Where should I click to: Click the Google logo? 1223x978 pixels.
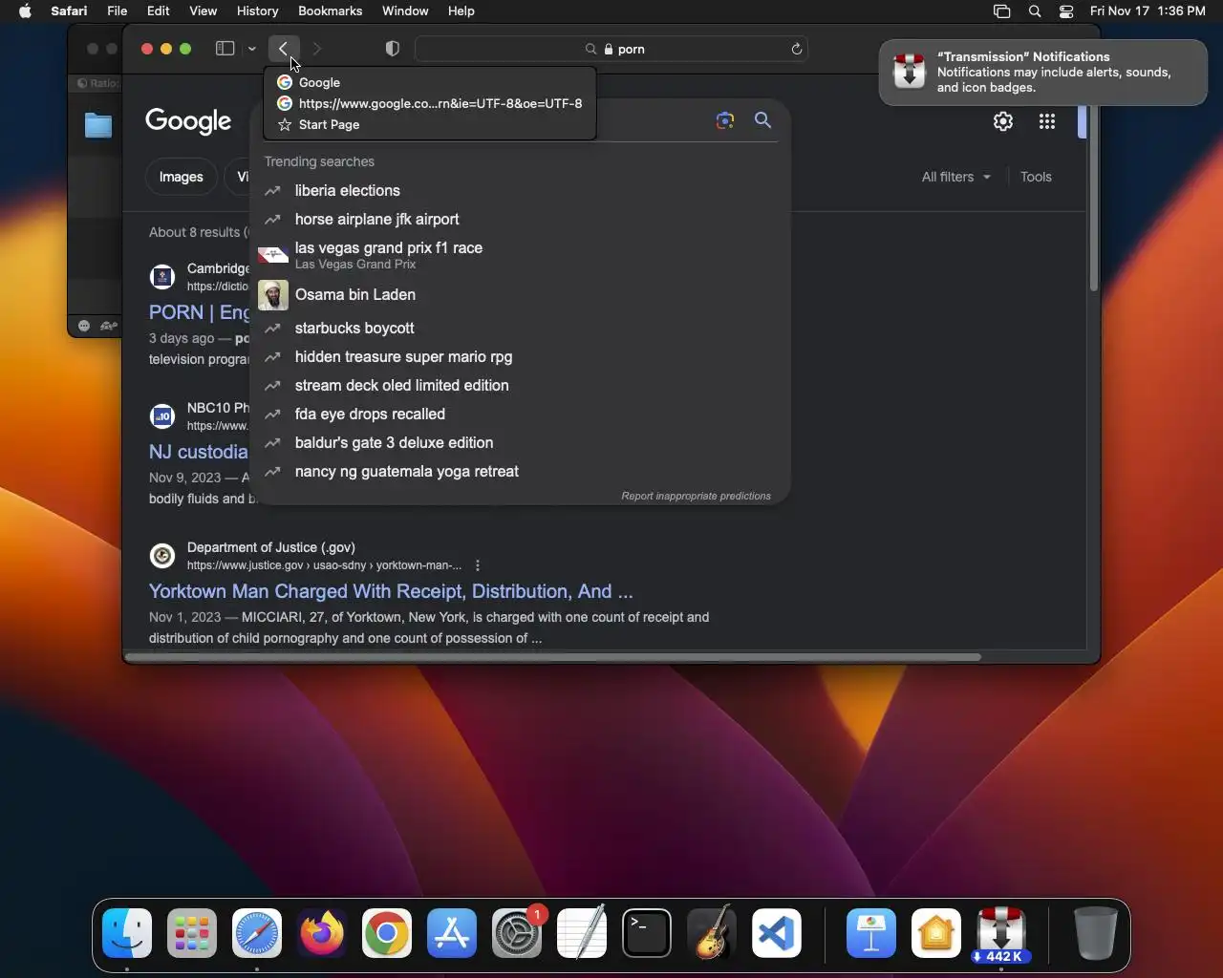pyautogui.click(x=188, y=121)
